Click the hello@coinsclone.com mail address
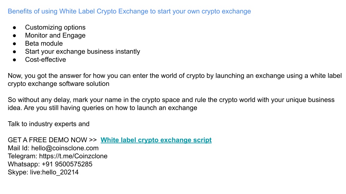The height and width of the screenshot is (194, 346). click(65, 148)
